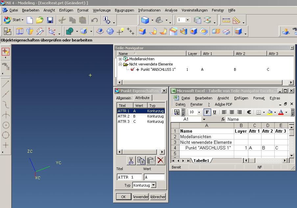Open the Excel Daten menu

[180, 104]
